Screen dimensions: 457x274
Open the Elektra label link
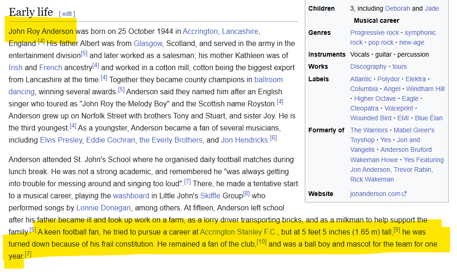click(x=416, y=79)
